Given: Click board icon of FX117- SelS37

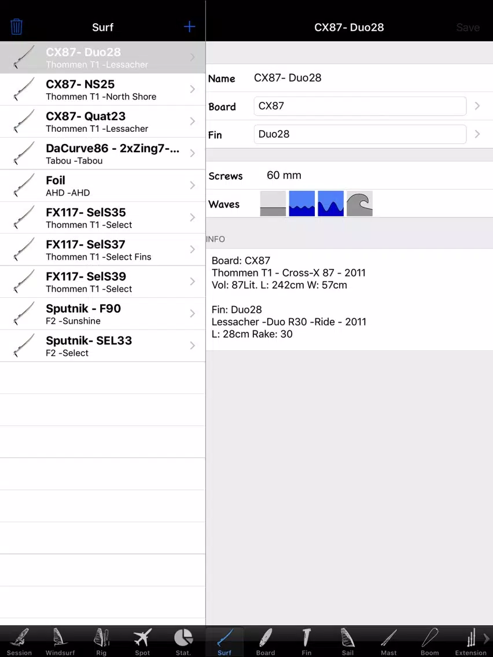Looking at the screenshot, I should tap(24, 250).
